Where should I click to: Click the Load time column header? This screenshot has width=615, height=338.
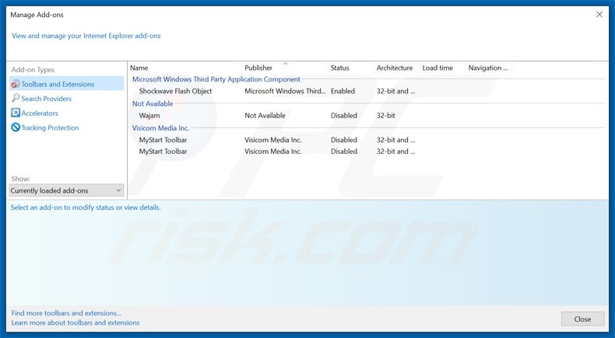click(x=441, y=68)
